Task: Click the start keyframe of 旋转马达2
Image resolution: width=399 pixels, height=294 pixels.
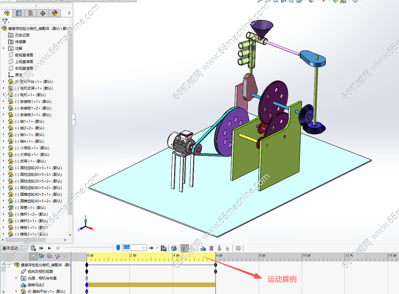Action: pos(87,285)
